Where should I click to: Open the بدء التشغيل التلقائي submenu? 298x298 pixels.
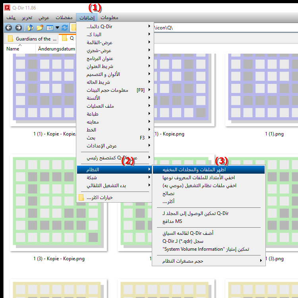(x=115, y=186)
